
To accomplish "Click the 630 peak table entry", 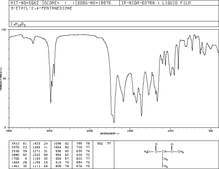I will pyautogui.click(x=83, y=155).
